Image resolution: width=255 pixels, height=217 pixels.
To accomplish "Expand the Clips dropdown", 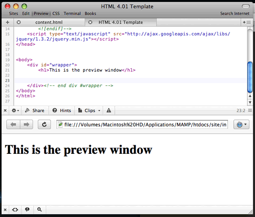I will [89, 110].
